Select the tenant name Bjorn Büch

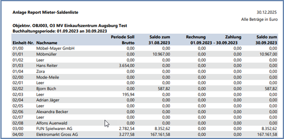[x=46, y=89]
